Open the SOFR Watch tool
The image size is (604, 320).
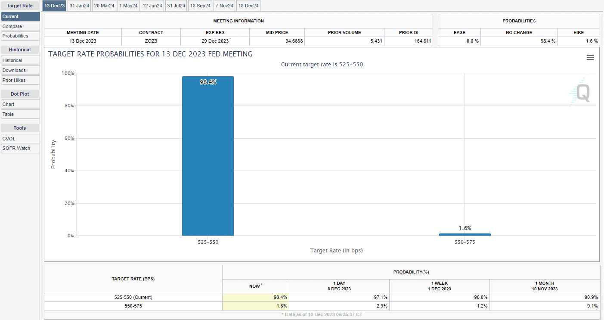20,148
